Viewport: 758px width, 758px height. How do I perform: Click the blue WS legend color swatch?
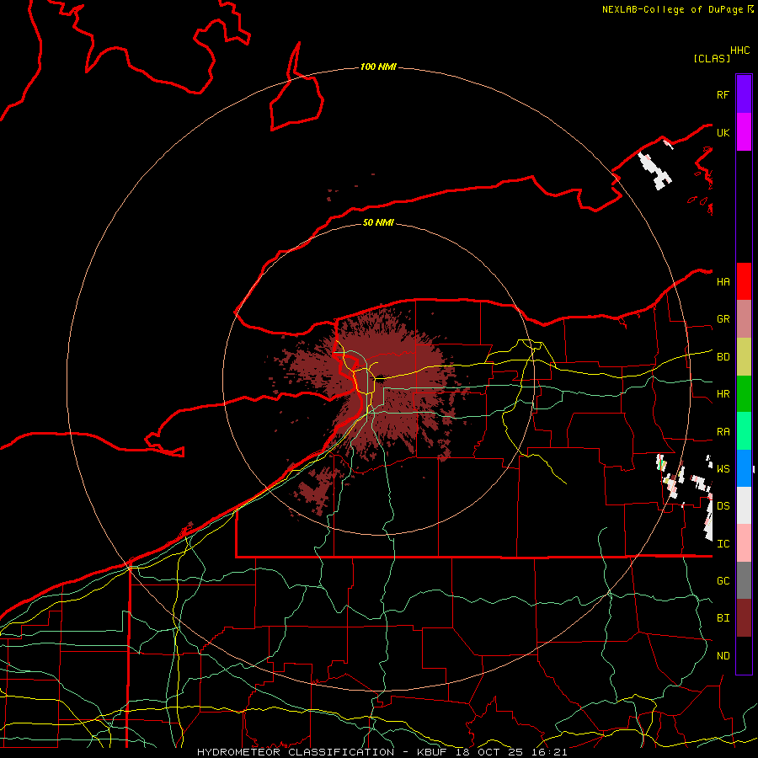tap(744, 468)
